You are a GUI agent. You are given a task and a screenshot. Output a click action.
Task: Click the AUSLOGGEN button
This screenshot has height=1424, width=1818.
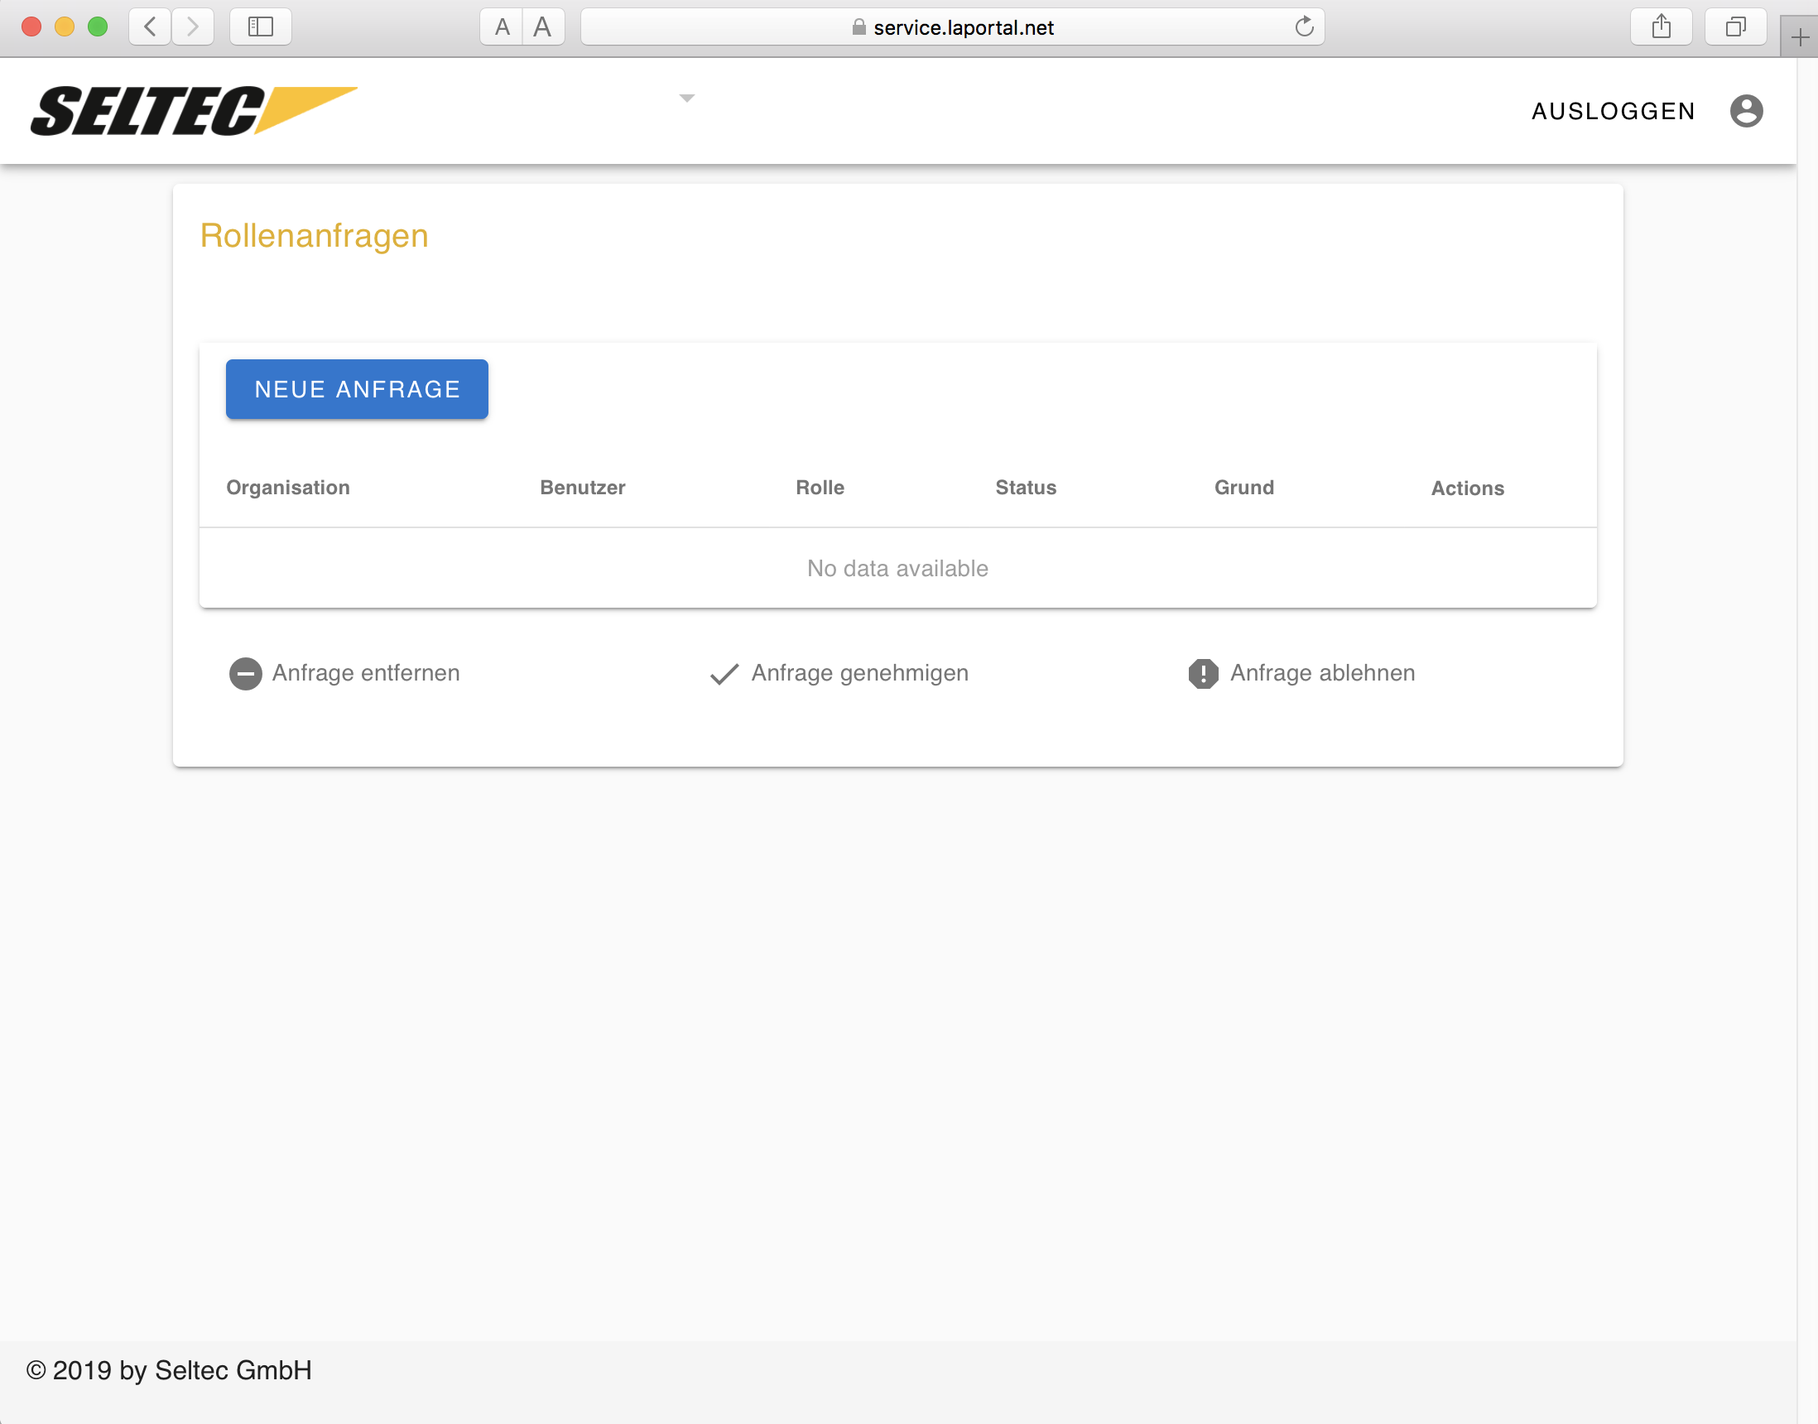(x=1613, y=111)
